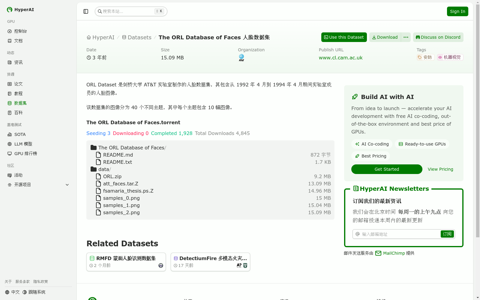Select fsamaria_thesis.ps.Z file
Image resolution: width=480 pixels, height=300 pixels.
click(213, 191)
